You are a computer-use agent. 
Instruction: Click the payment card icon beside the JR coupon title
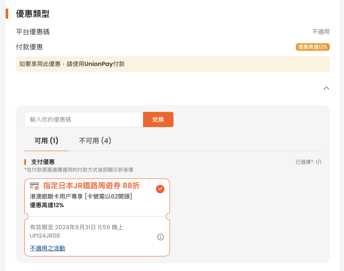35,186
